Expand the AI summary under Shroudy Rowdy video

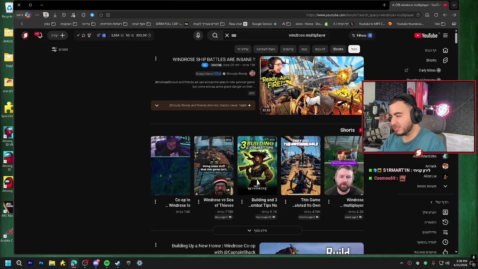click(157, 105)
